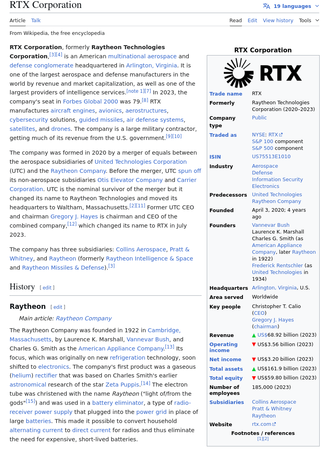Viewport: 326px width, 450px height.
Task: Click the Subsidiaries label link
Action: tap(227, 402)
